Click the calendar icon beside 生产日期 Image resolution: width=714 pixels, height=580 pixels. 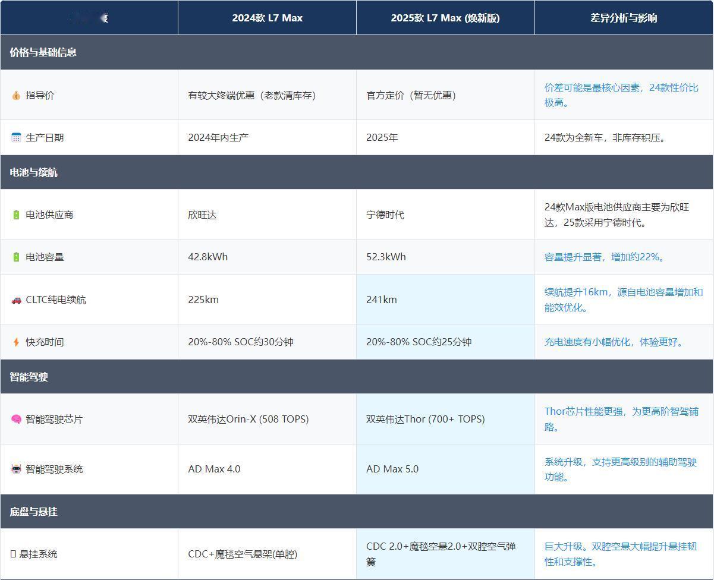tap(16, 137)
